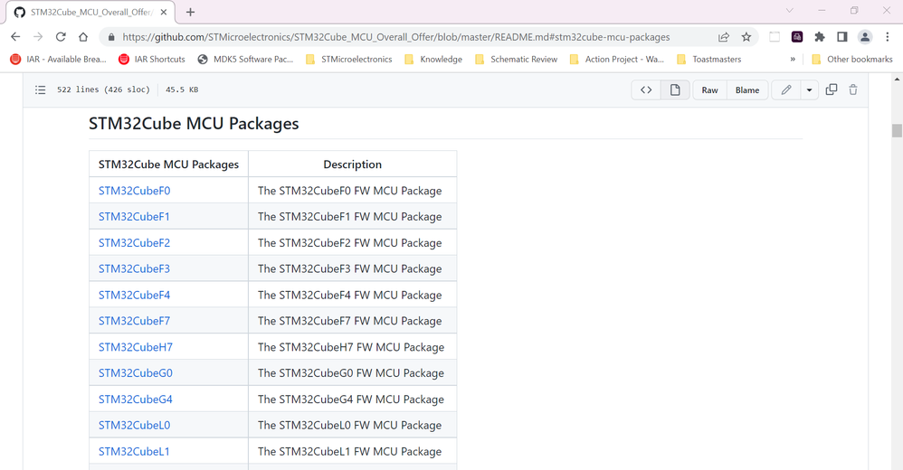Click 'The STM32CubeG0 FW MCU Package' cell
Viewport: 903px width, 470px height.
pyautogui.click(x=351, y=372)
